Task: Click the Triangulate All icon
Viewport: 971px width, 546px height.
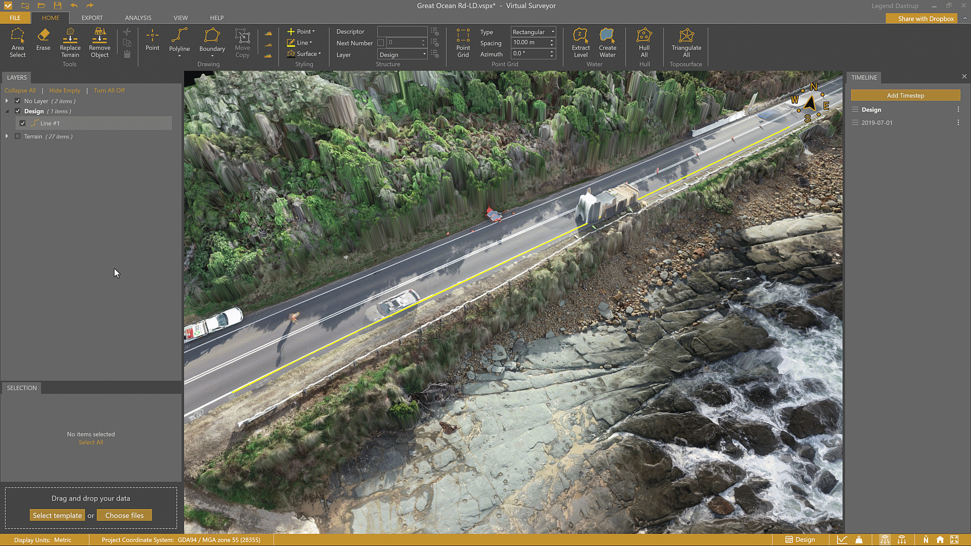Action: click(x=686, y=42)
